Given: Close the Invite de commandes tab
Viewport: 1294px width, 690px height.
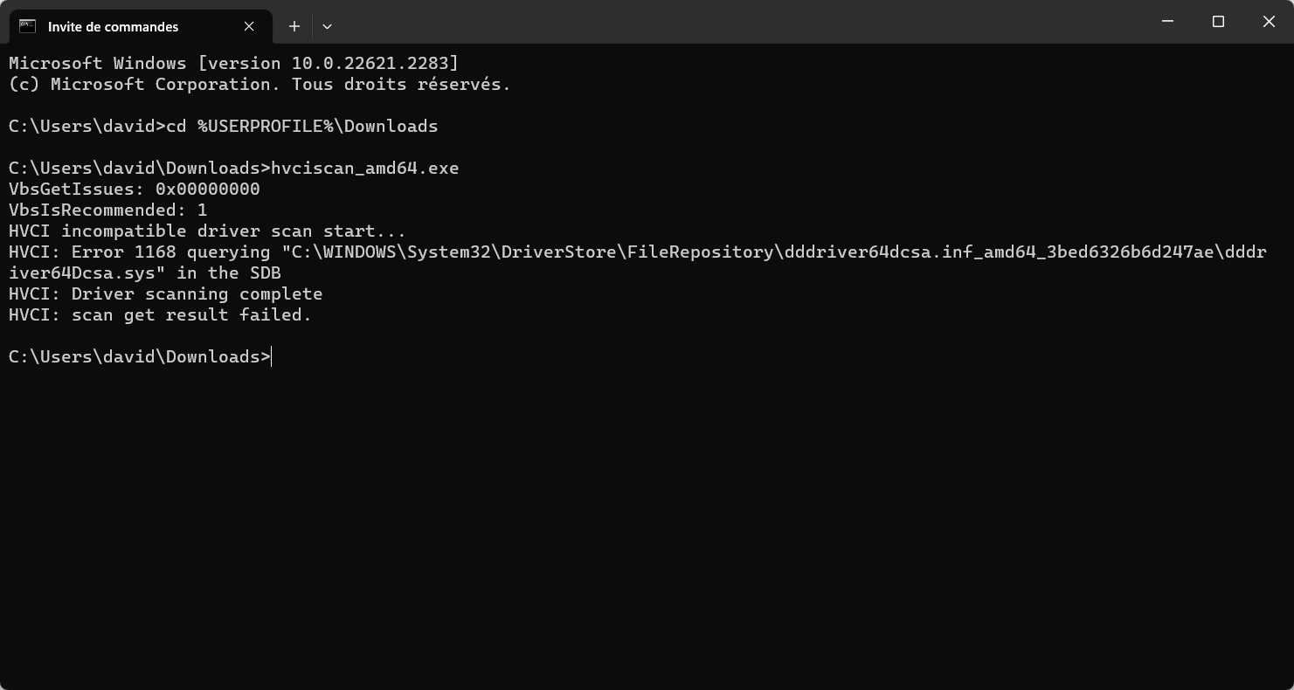Looking at the screenshot, I should (x=249, y=26).
